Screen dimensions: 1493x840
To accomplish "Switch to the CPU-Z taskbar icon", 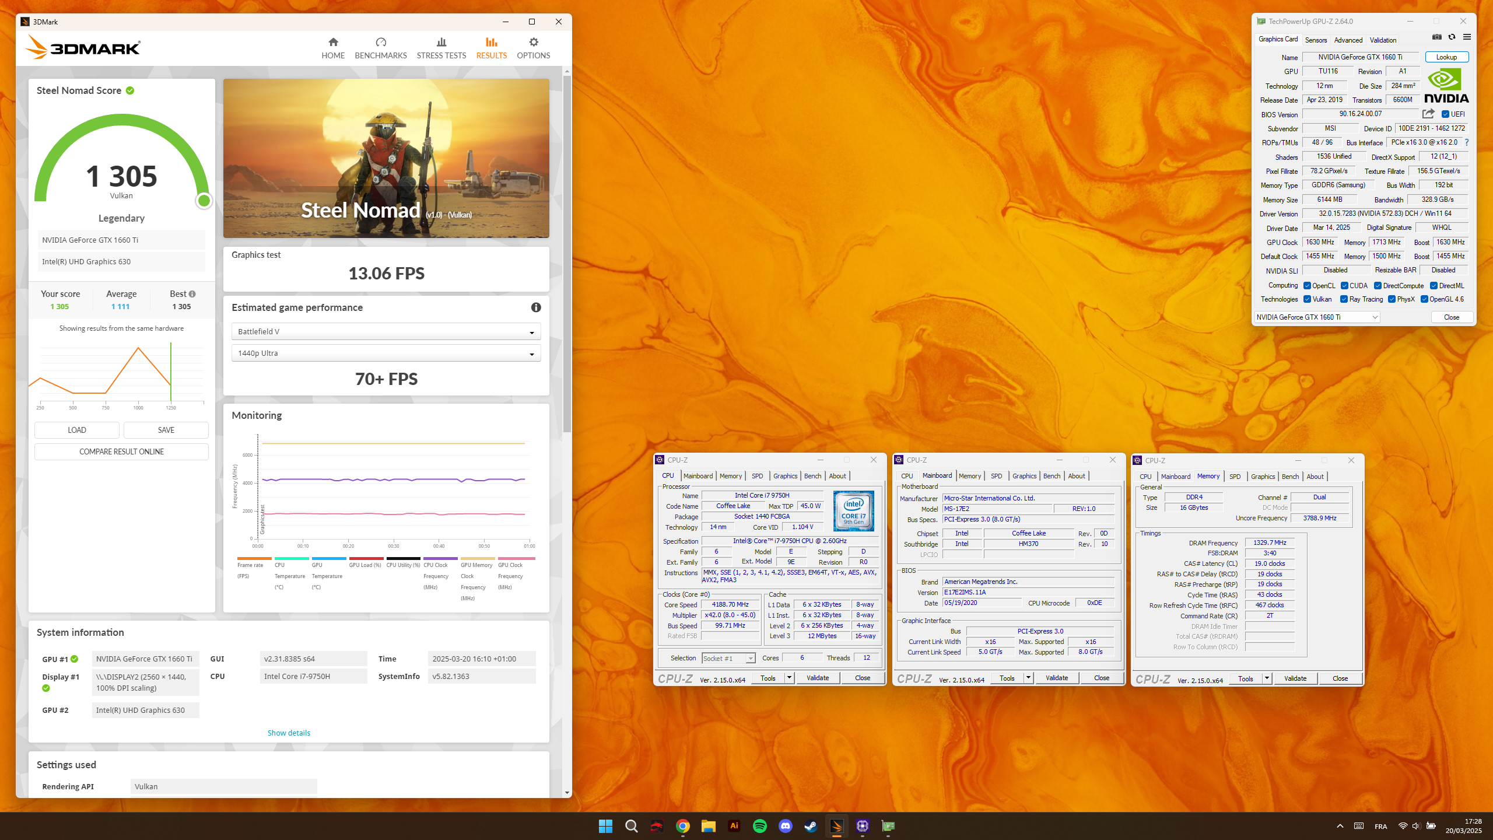I will (x=862, y=826).
